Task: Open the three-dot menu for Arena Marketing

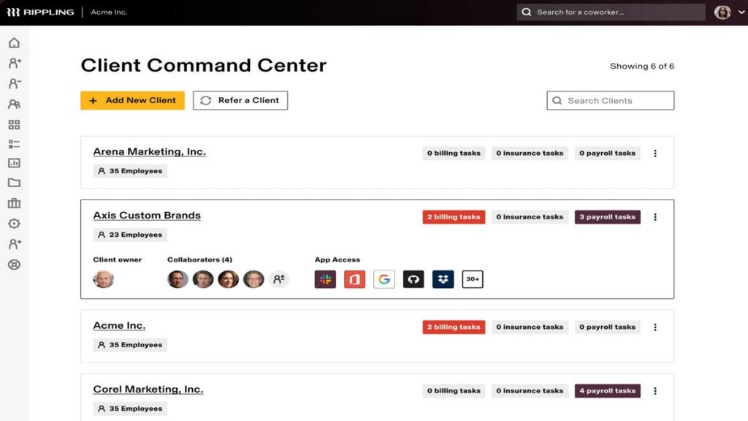Action: (x=655, y=153)
